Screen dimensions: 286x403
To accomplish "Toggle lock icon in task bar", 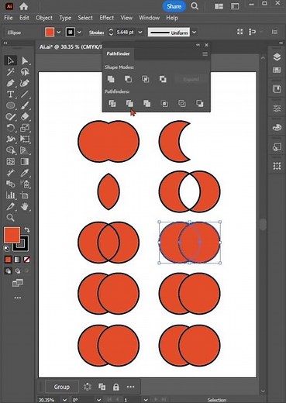I will (x=116, y=387).
